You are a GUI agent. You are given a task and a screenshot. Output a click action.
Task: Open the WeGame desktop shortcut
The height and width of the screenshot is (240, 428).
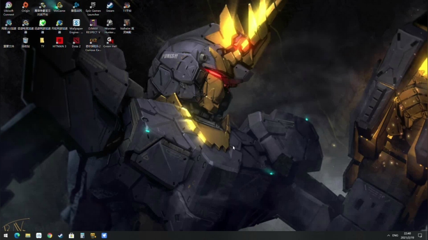tap(59, 7)
